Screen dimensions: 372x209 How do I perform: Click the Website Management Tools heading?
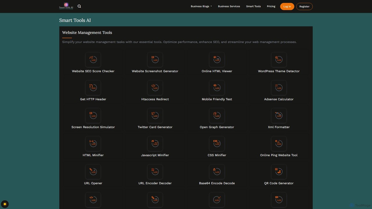click(87, 33)
